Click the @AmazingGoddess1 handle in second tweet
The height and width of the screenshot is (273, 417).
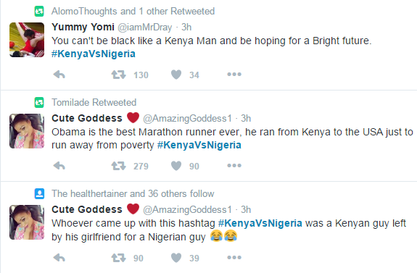[x=187, y=119]
